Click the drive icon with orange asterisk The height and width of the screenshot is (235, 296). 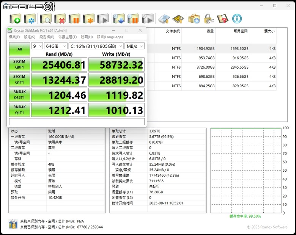[89, 19]
